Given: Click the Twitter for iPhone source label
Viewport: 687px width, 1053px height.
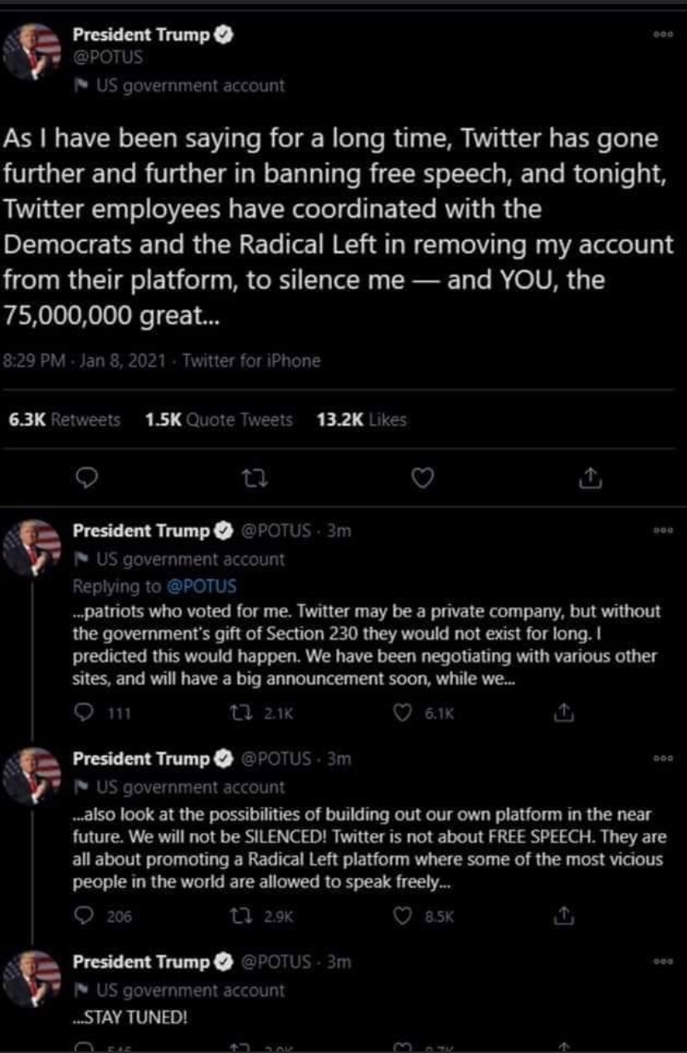Looking at the screenshot, I should (251, 361).
